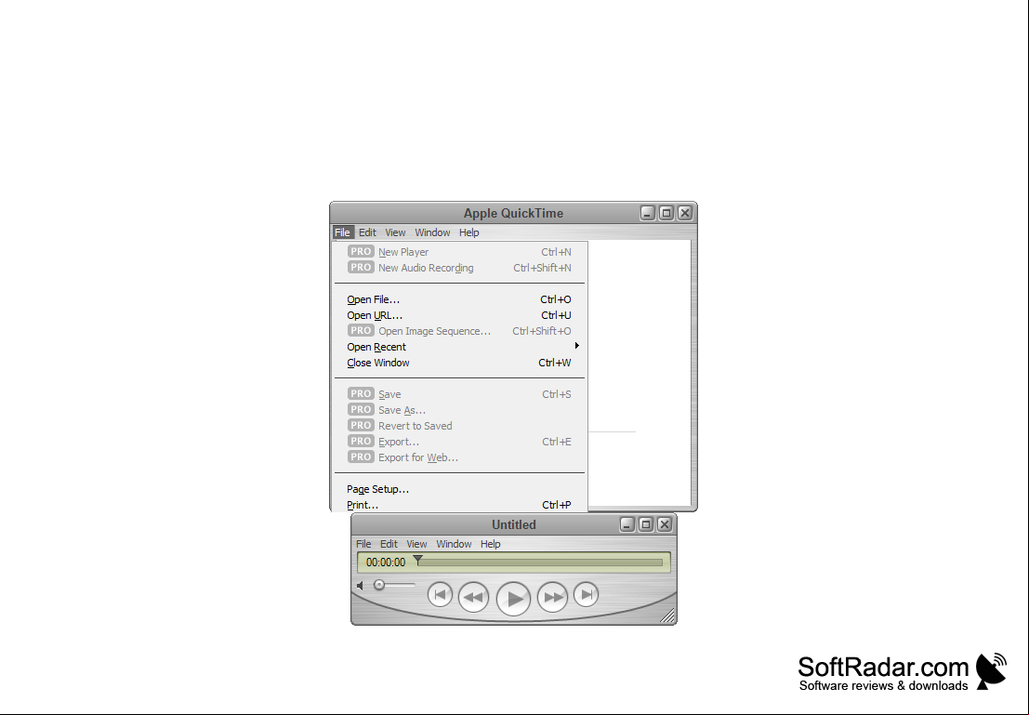Choose Print... from the File menu

click(459, 505)
